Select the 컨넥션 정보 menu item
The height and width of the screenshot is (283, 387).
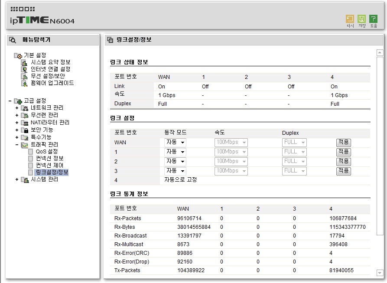point(49,158)
